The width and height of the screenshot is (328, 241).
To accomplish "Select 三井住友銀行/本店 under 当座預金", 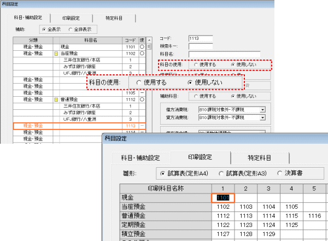I will tap(82, 60).
